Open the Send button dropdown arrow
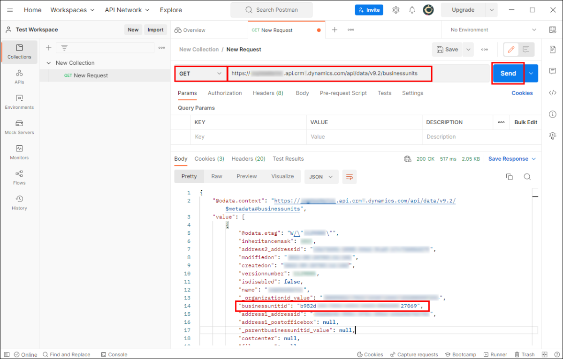This screenshot has width=563, height=359. click(x=531, y=74)
